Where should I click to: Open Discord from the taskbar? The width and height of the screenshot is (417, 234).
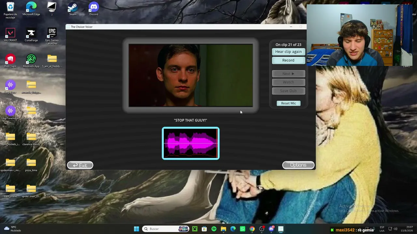(271, 229)
